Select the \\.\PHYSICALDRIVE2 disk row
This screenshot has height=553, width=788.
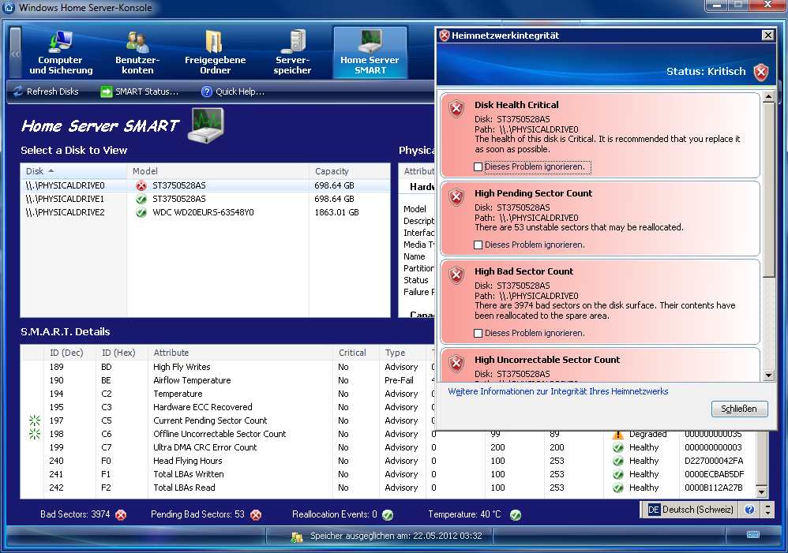pos(205,212)
